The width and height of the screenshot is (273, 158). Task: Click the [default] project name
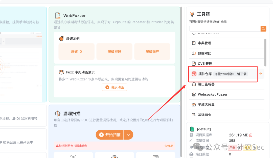tap(204, 129)
